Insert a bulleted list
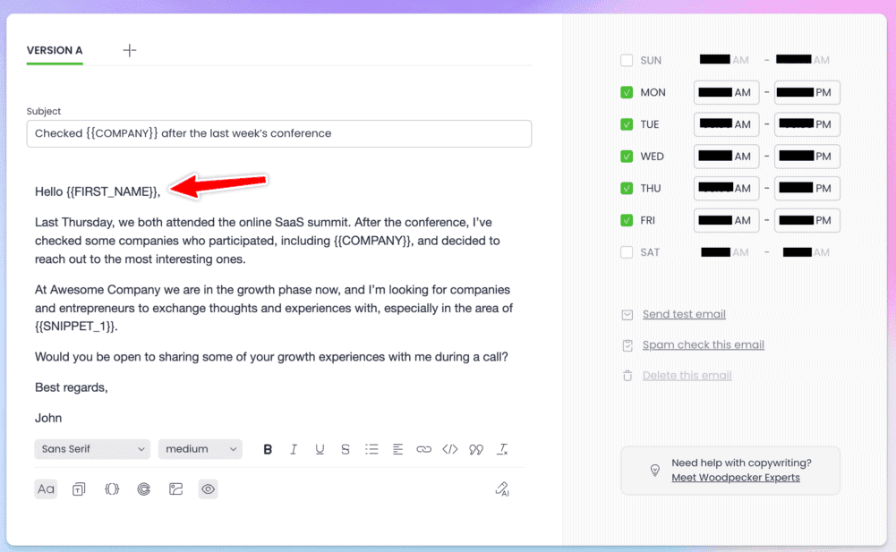Image resolution: width=896 pixels, height=552 pixels. [x=371, y=449]
